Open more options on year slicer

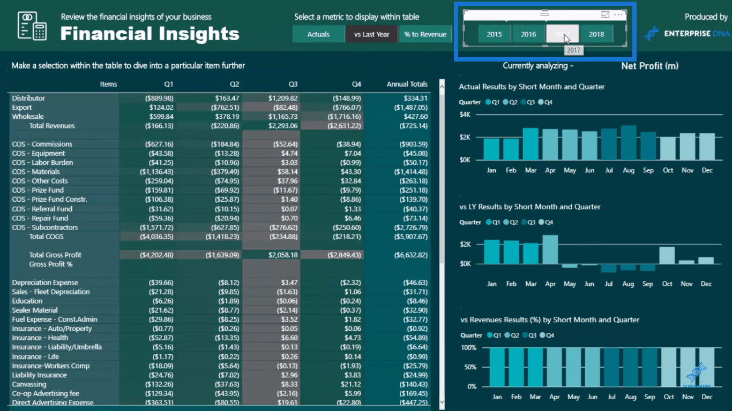pos(619,15)
